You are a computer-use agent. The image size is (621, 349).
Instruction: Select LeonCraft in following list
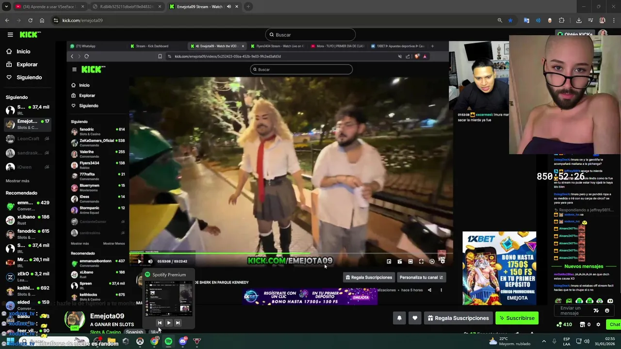[28, 139]
